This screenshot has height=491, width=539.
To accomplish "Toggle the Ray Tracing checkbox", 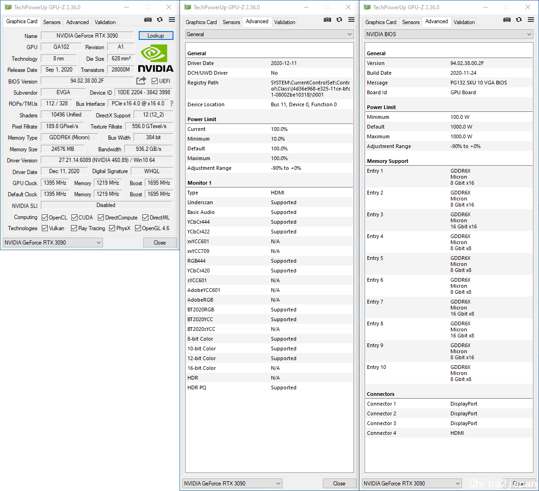I will [74, 228].
